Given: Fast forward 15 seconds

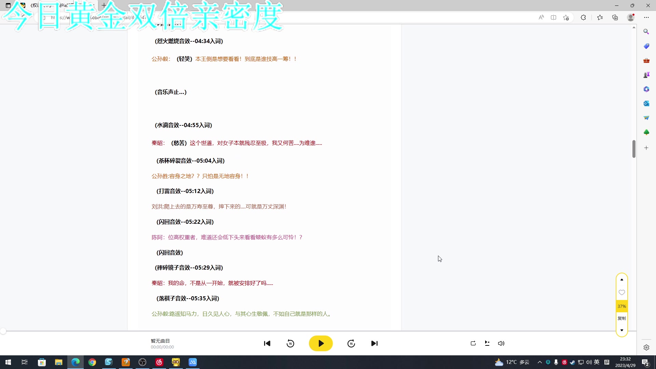Looking at the screenshot, I should pyautogui.click(x=351, y=343).
